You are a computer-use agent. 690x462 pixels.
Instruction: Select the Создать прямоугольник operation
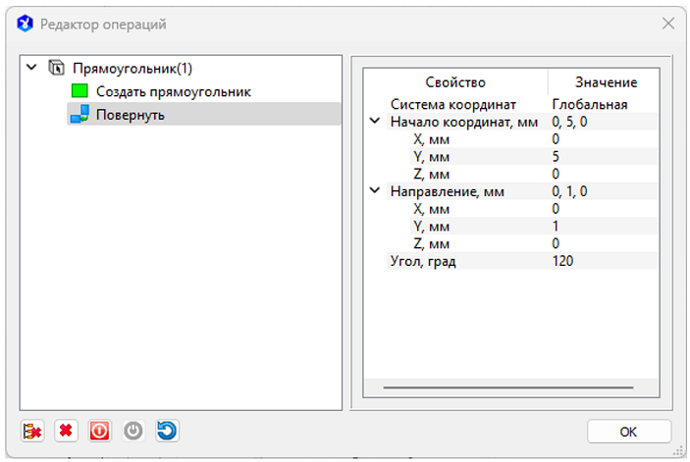(x=173, y=91)
